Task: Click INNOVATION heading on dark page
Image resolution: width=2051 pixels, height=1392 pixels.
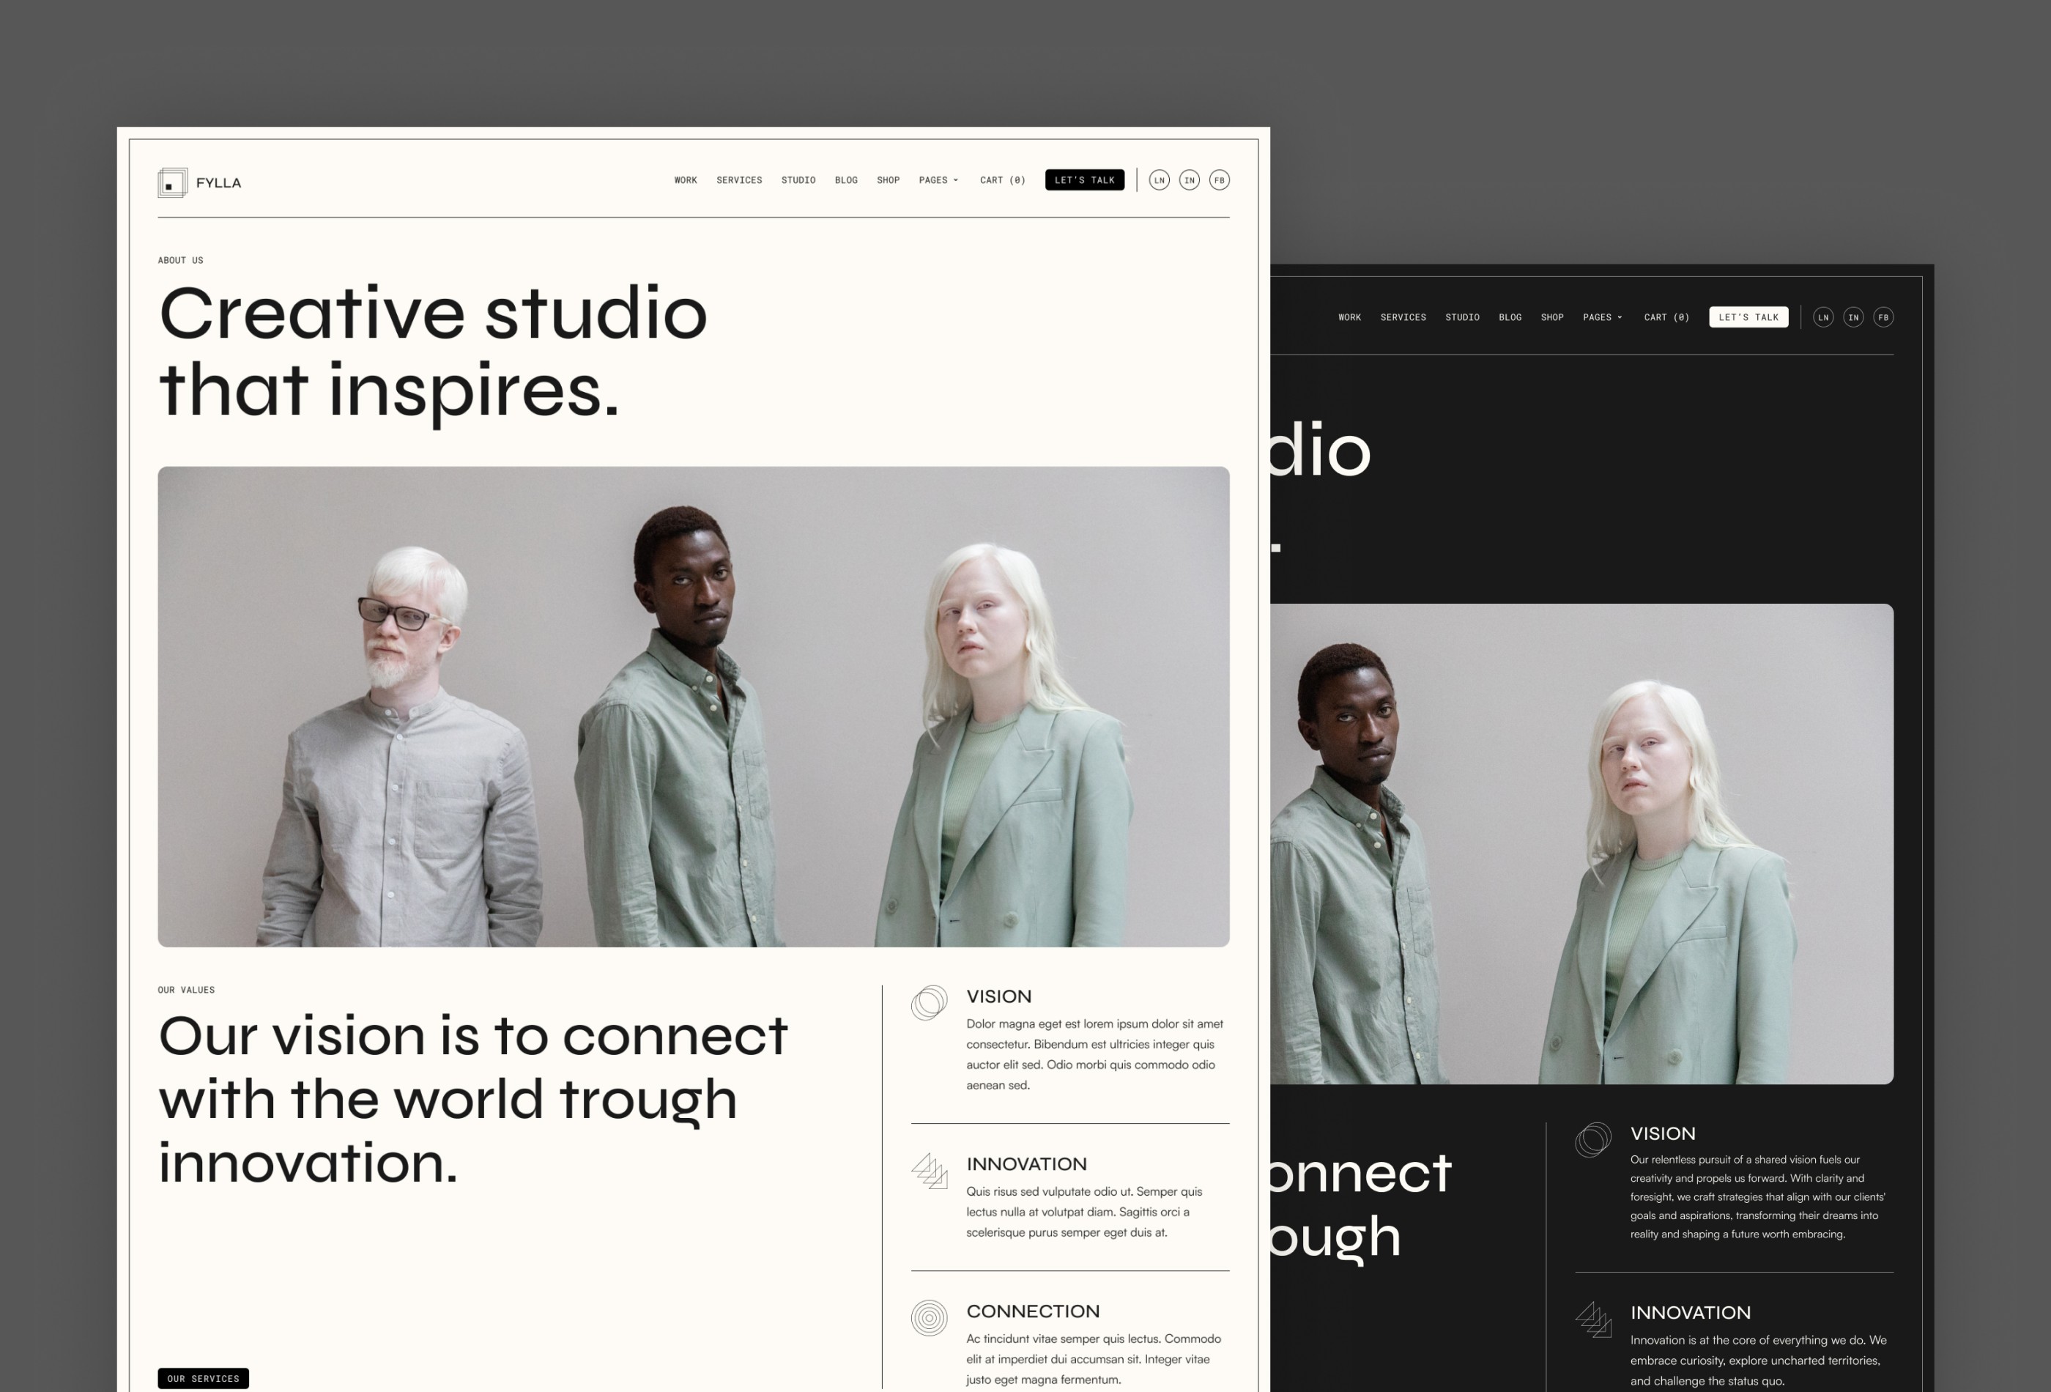Action: 1691,1313
